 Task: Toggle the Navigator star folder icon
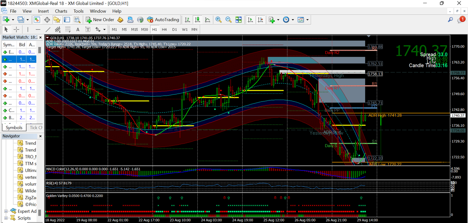57,19
